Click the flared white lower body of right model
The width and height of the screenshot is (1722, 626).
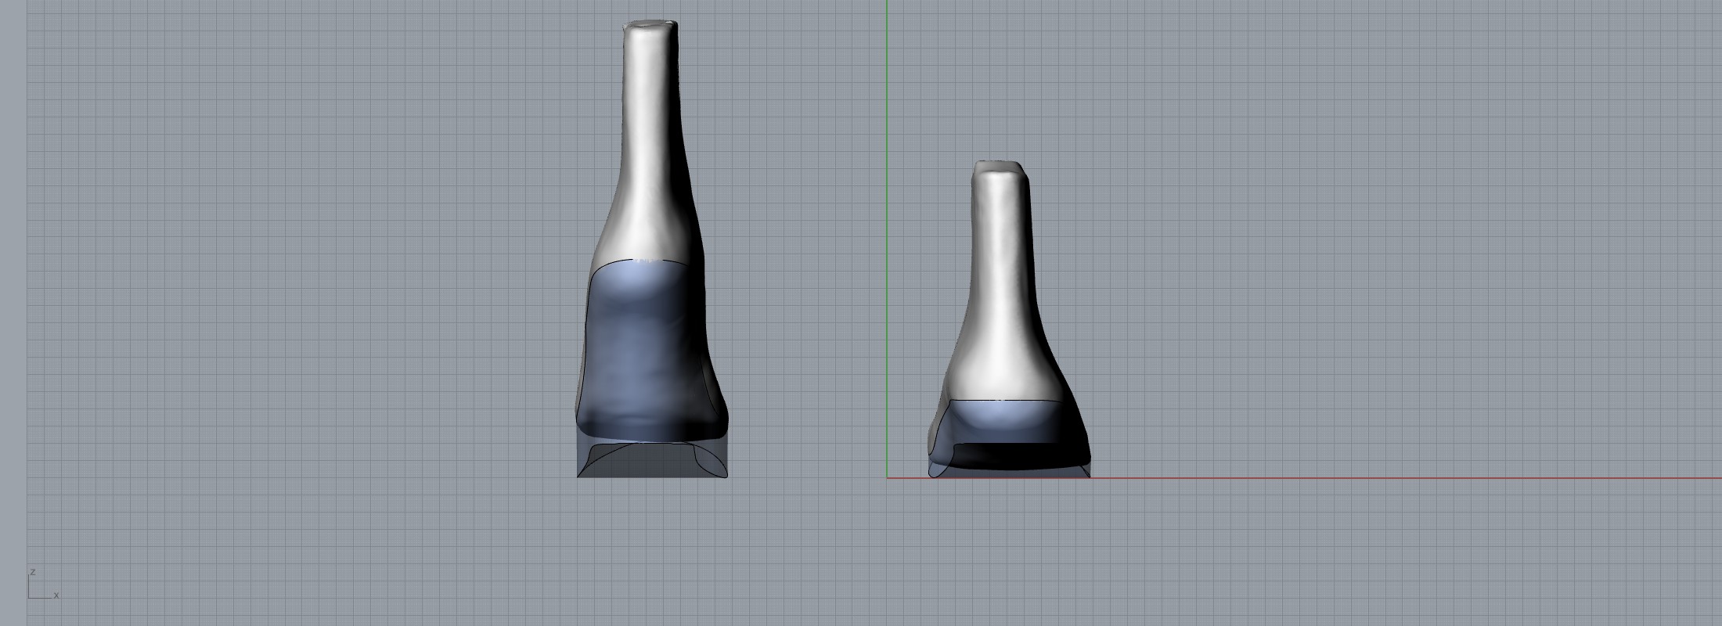click(1002, 368)
